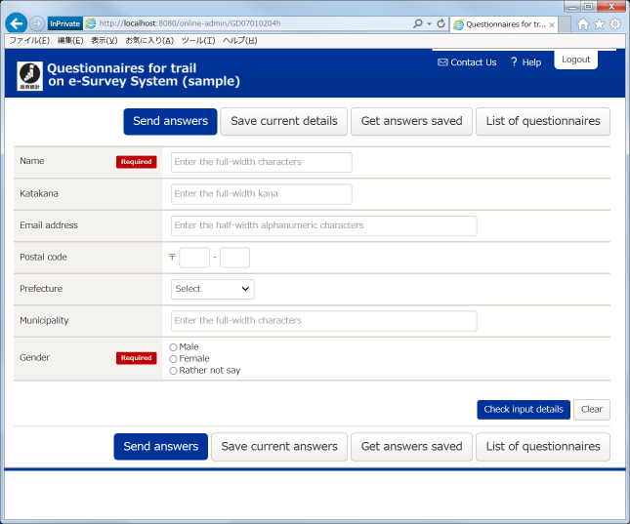
Task: Open browser settings gear icon
Action: tap(615, 24)
